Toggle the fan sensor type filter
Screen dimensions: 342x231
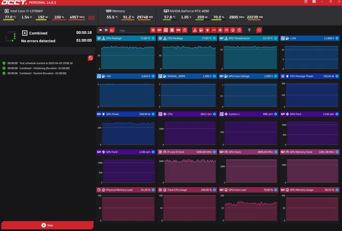pyautogui.click(x=220, y=30)
